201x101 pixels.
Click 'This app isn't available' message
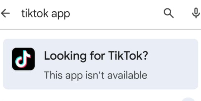coord(96,75)
